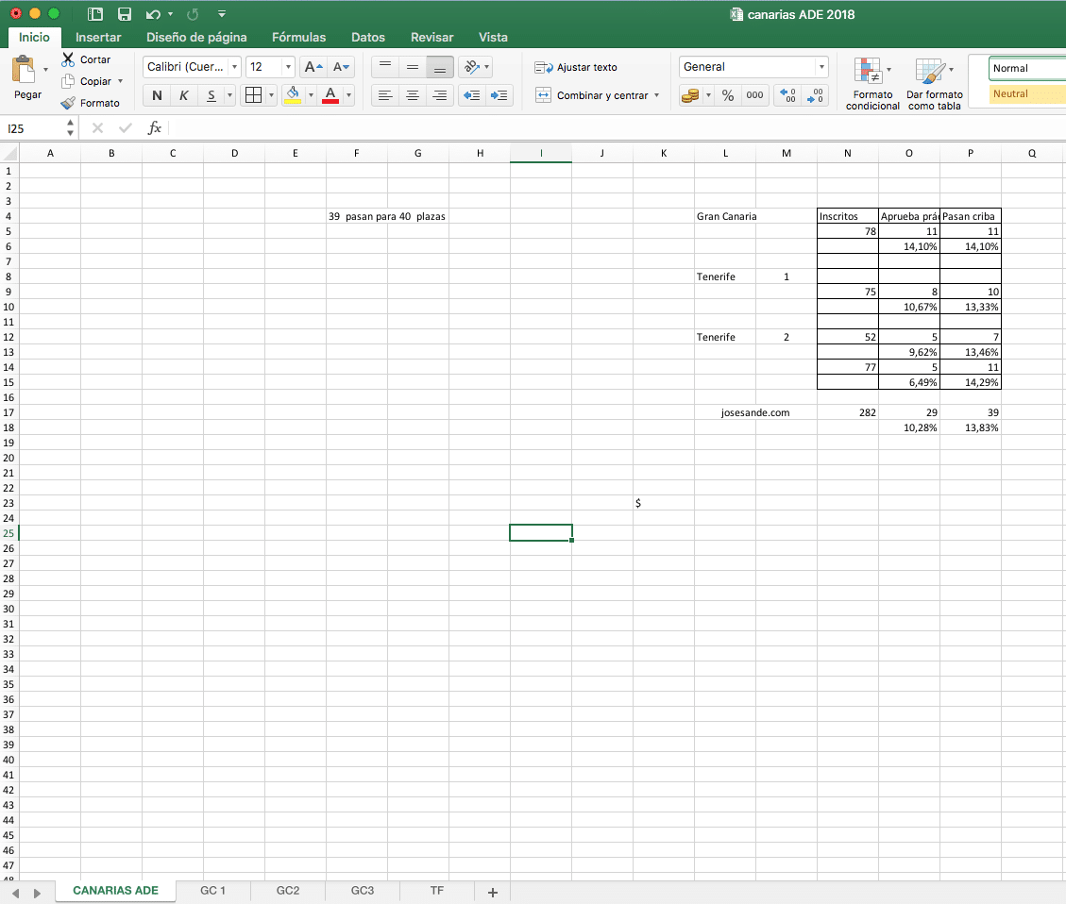This screenshot has width=1066, height=904.
Task: Toggle bold with the N button
Action: point(157,95)
